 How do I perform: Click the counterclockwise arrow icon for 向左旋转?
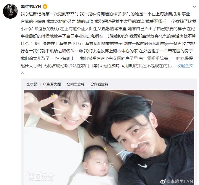coord(68,84)
